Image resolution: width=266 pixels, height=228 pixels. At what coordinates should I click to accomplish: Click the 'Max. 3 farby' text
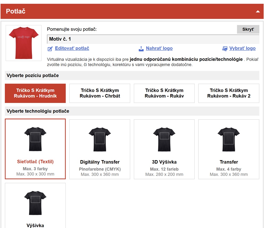[x=35, y=169]
